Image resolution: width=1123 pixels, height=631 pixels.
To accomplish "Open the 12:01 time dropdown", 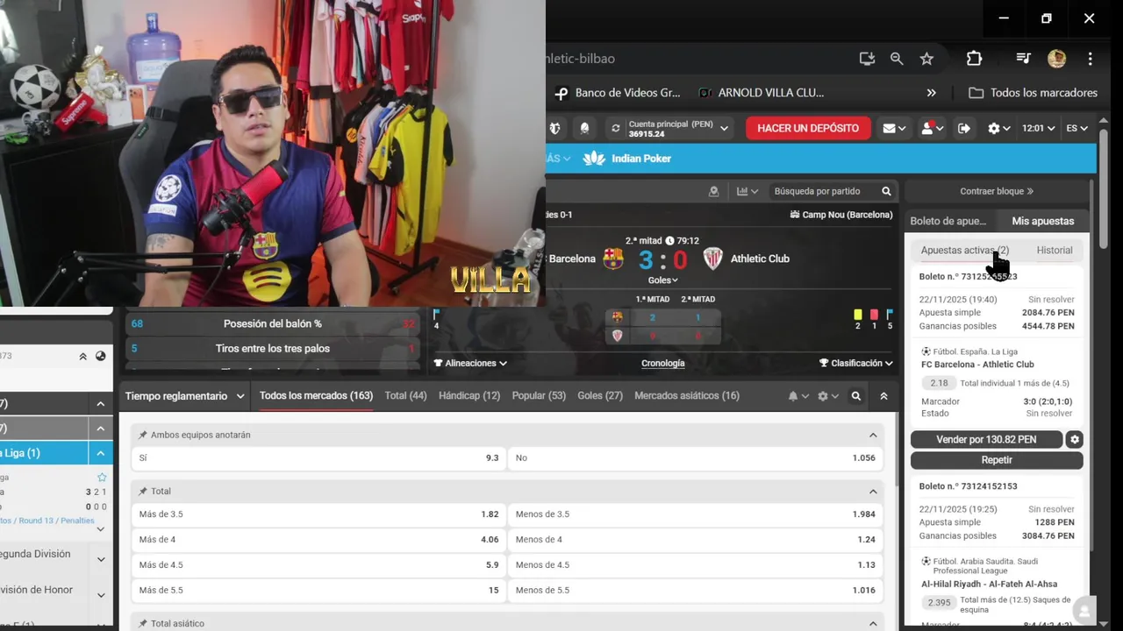I will [1038, 128].
